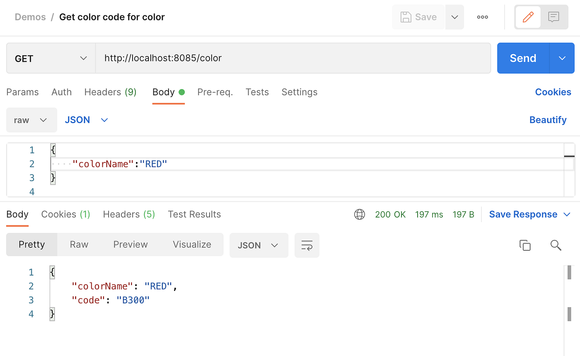
Task: Open the response format JSON dropdown
Action: click(x=259, y=245)
